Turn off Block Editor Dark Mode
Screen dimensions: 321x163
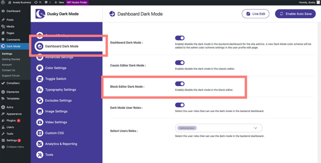coord(180,84)
